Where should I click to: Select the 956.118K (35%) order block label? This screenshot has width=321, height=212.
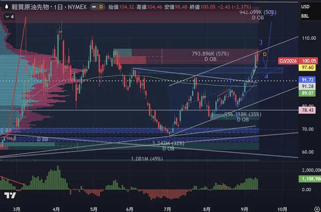click(x=243, y=114)
